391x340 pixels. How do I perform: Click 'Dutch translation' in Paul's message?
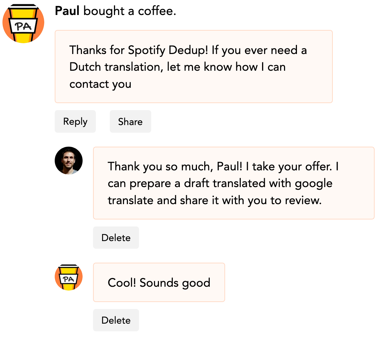tap(116, 67)
